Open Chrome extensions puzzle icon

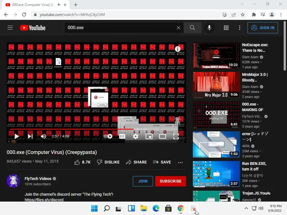pos(254,15)
